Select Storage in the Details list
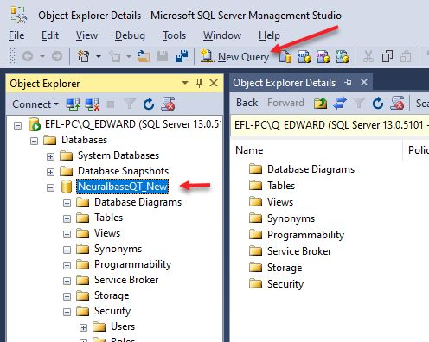 point(285,268)
